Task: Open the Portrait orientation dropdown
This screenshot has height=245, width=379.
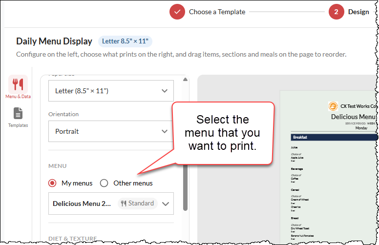Action: (x=111, y=131)
